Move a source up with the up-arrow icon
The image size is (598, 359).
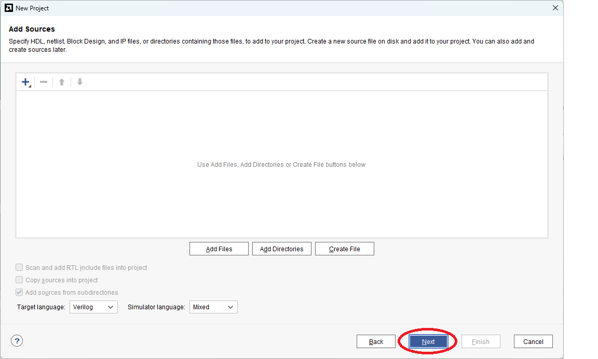(x=61, y=81)
